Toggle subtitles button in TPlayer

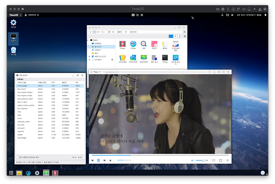point(214,160)
